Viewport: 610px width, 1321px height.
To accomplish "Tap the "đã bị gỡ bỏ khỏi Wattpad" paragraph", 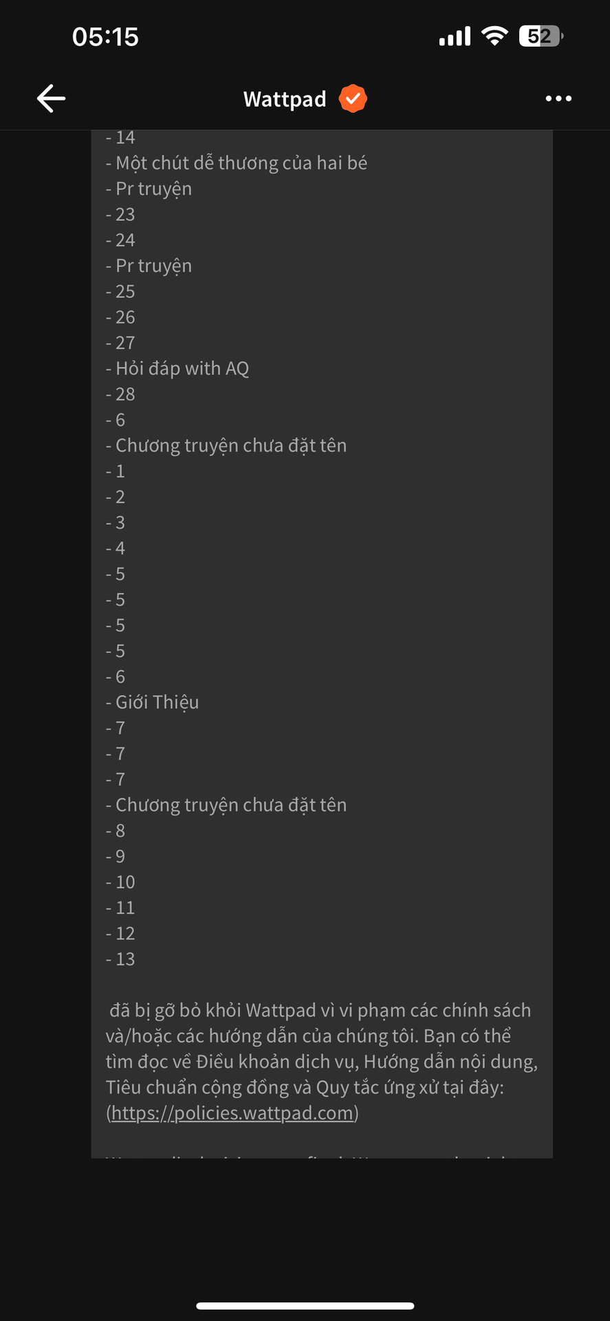I will [x=322, y=1062].
